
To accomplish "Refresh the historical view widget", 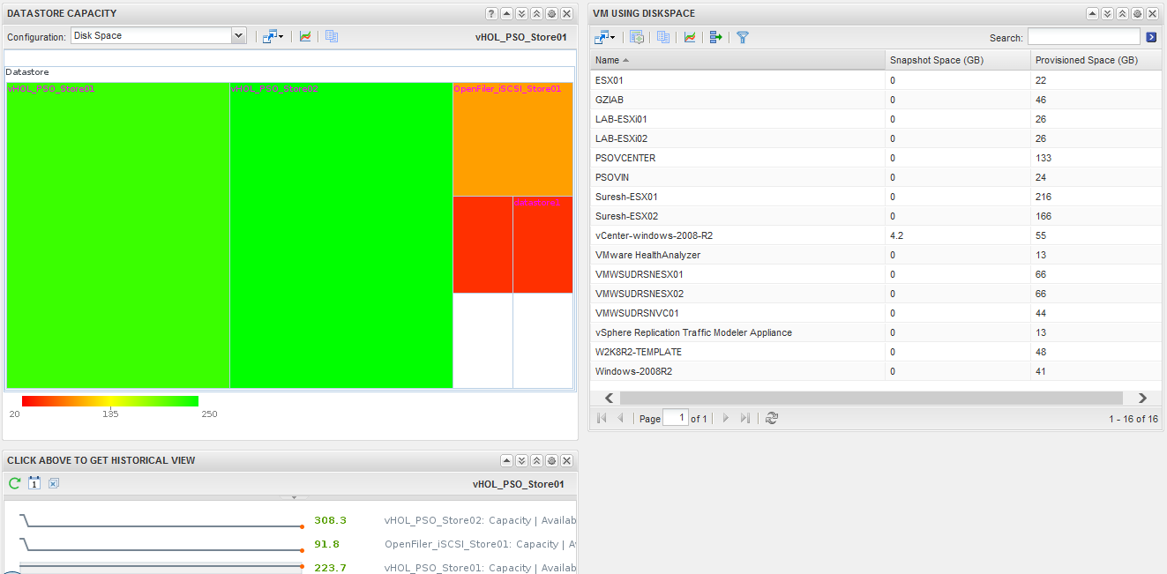I will (x=14, y=483).
